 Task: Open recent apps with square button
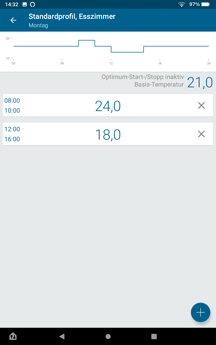pyautogui.click(x=154, y=336)
